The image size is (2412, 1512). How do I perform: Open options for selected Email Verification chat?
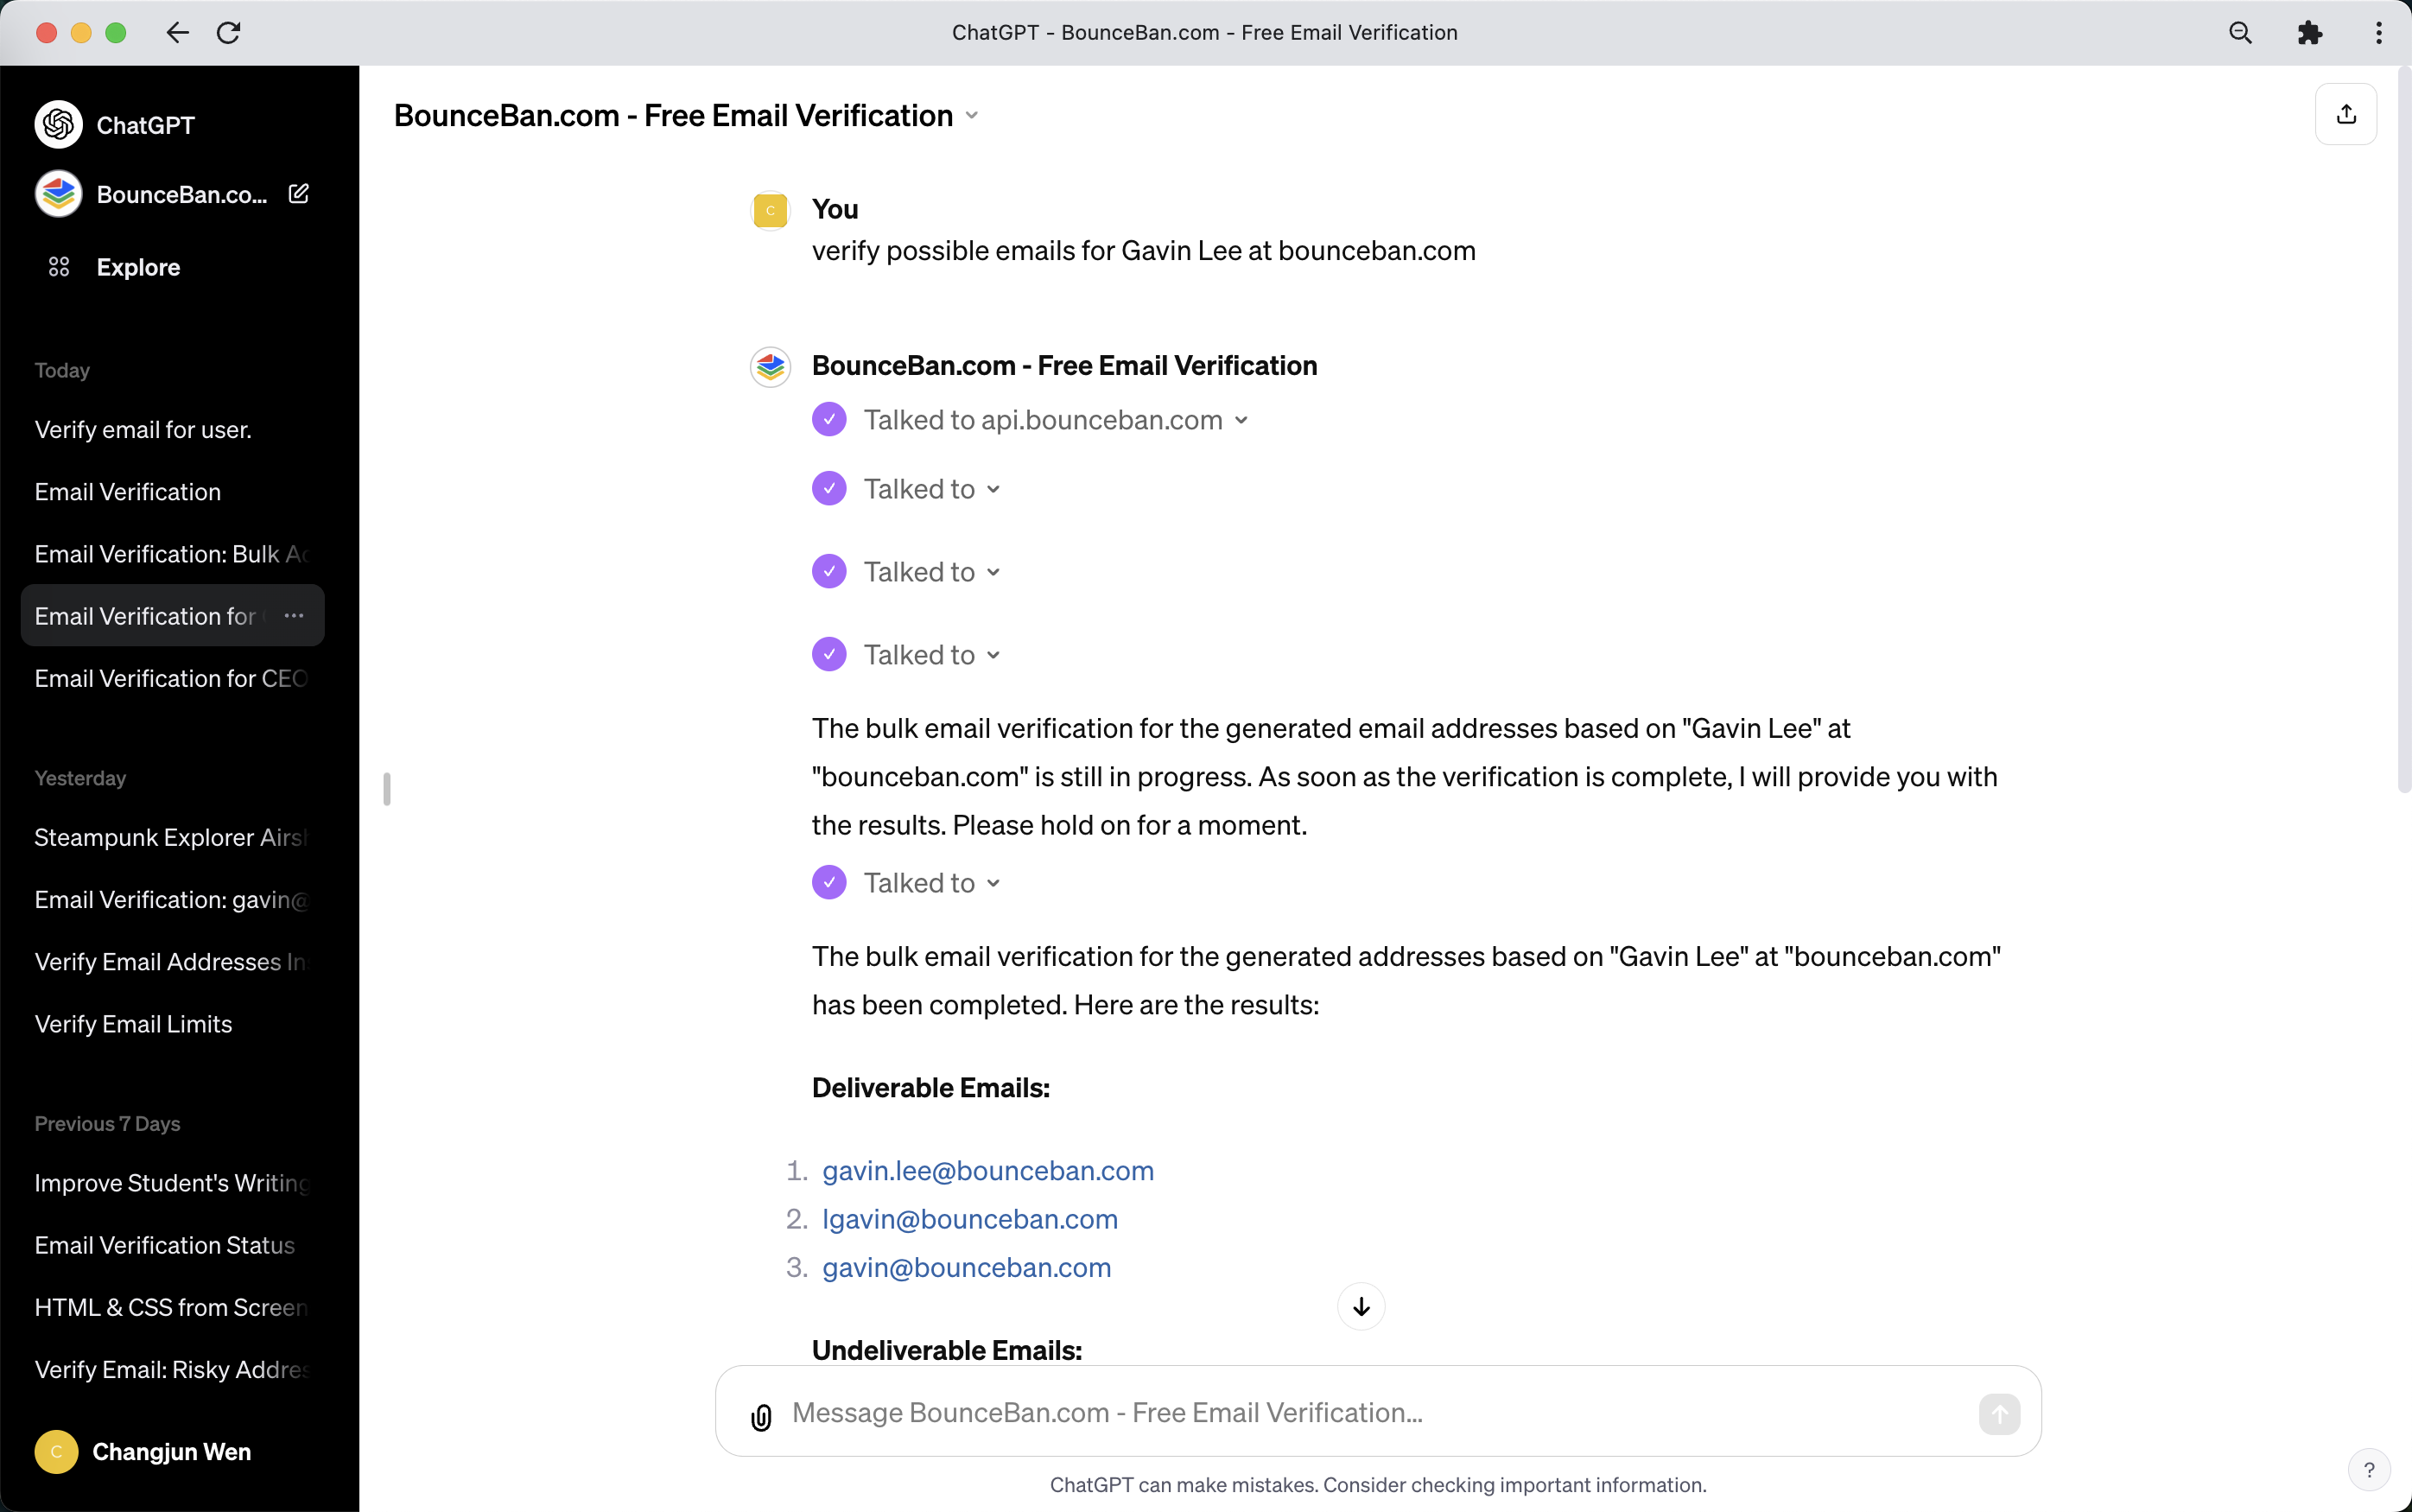(x=294, y=616)
